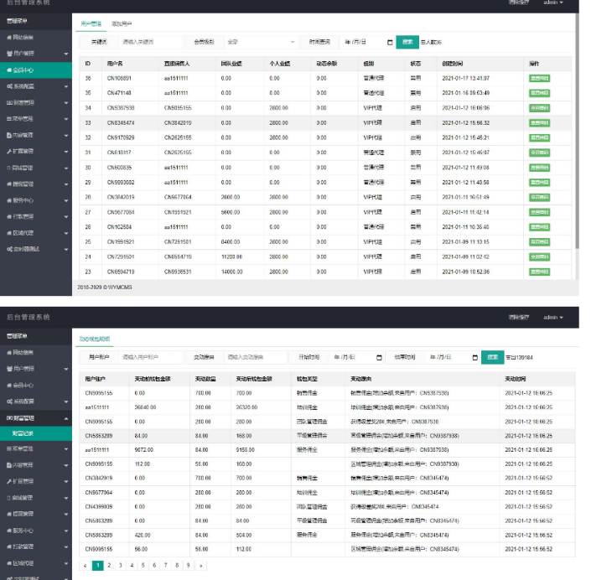
Task: Click the users icon beside 用户管理 on user list page
Action: (8, 54)
